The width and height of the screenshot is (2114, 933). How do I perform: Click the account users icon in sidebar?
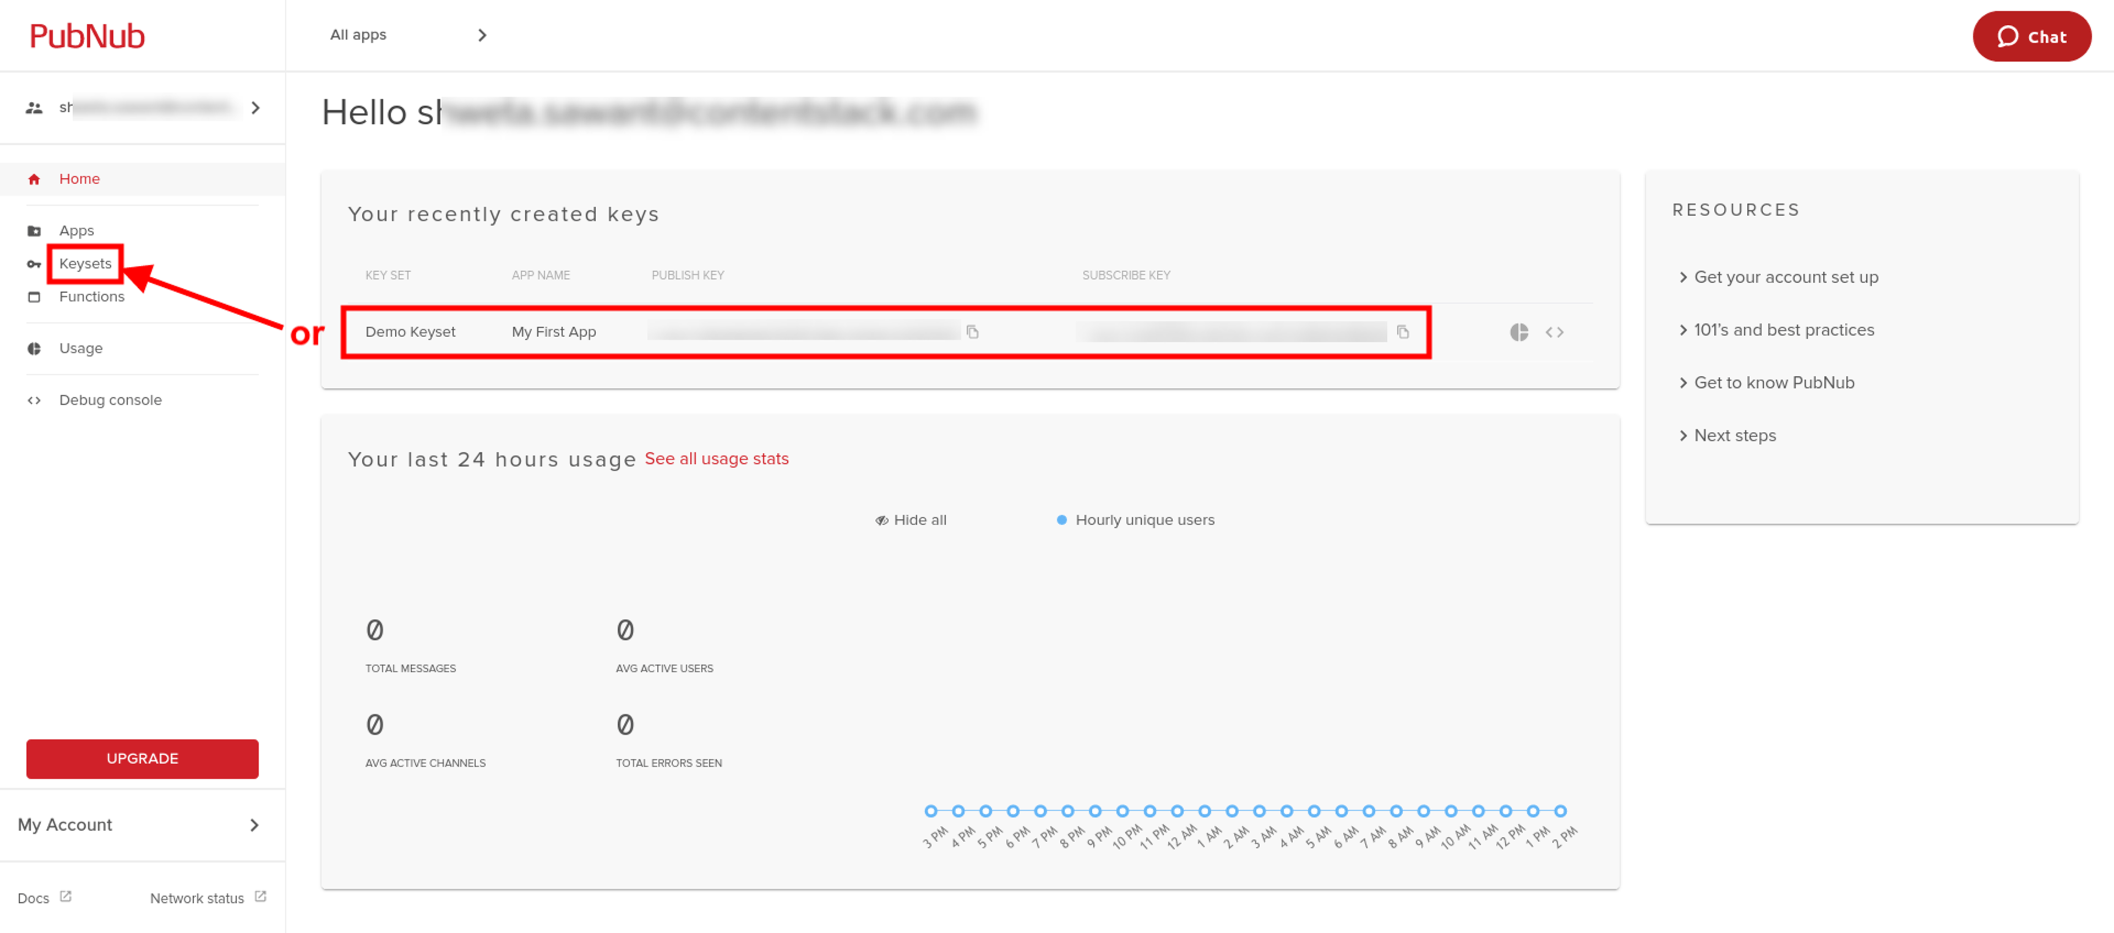(x=34, y=107)
